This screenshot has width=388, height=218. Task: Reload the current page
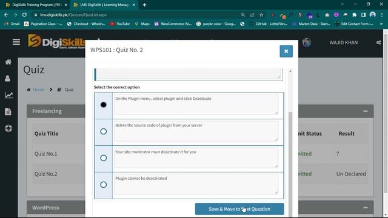(x=24, y=15)
